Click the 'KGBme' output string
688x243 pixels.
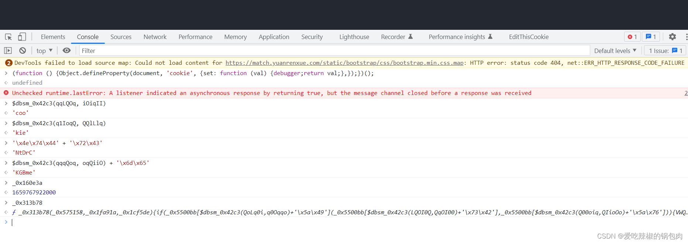[x=24, y=173]
